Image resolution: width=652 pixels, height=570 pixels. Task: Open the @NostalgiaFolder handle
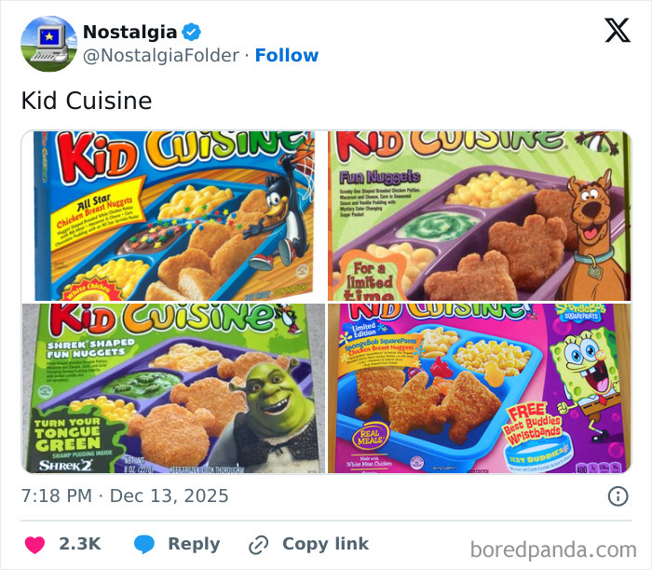[x=160, y=56]
